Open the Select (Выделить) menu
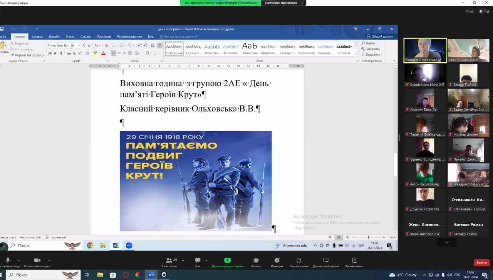 pyautogui.click(x=371, y=55)
